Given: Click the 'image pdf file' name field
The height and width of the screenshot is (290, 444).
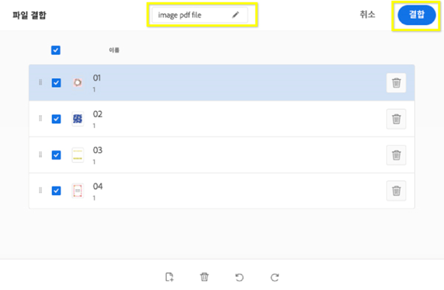Looking at the screenshot, I should pos(189,15).
